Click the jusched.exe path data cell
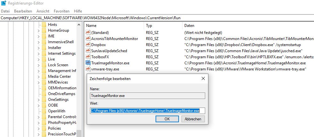 point(243,51)
